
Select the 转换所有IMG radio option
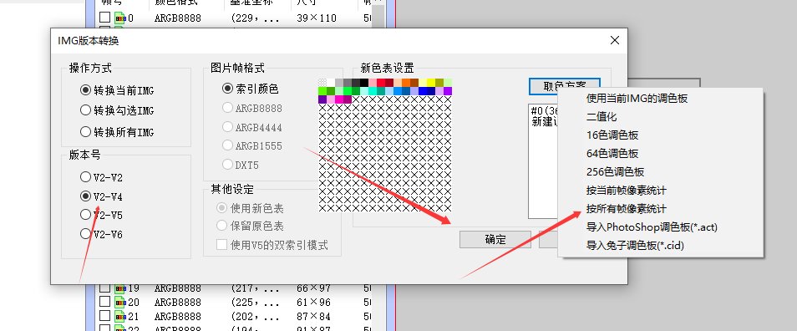(x=117, y=132)
